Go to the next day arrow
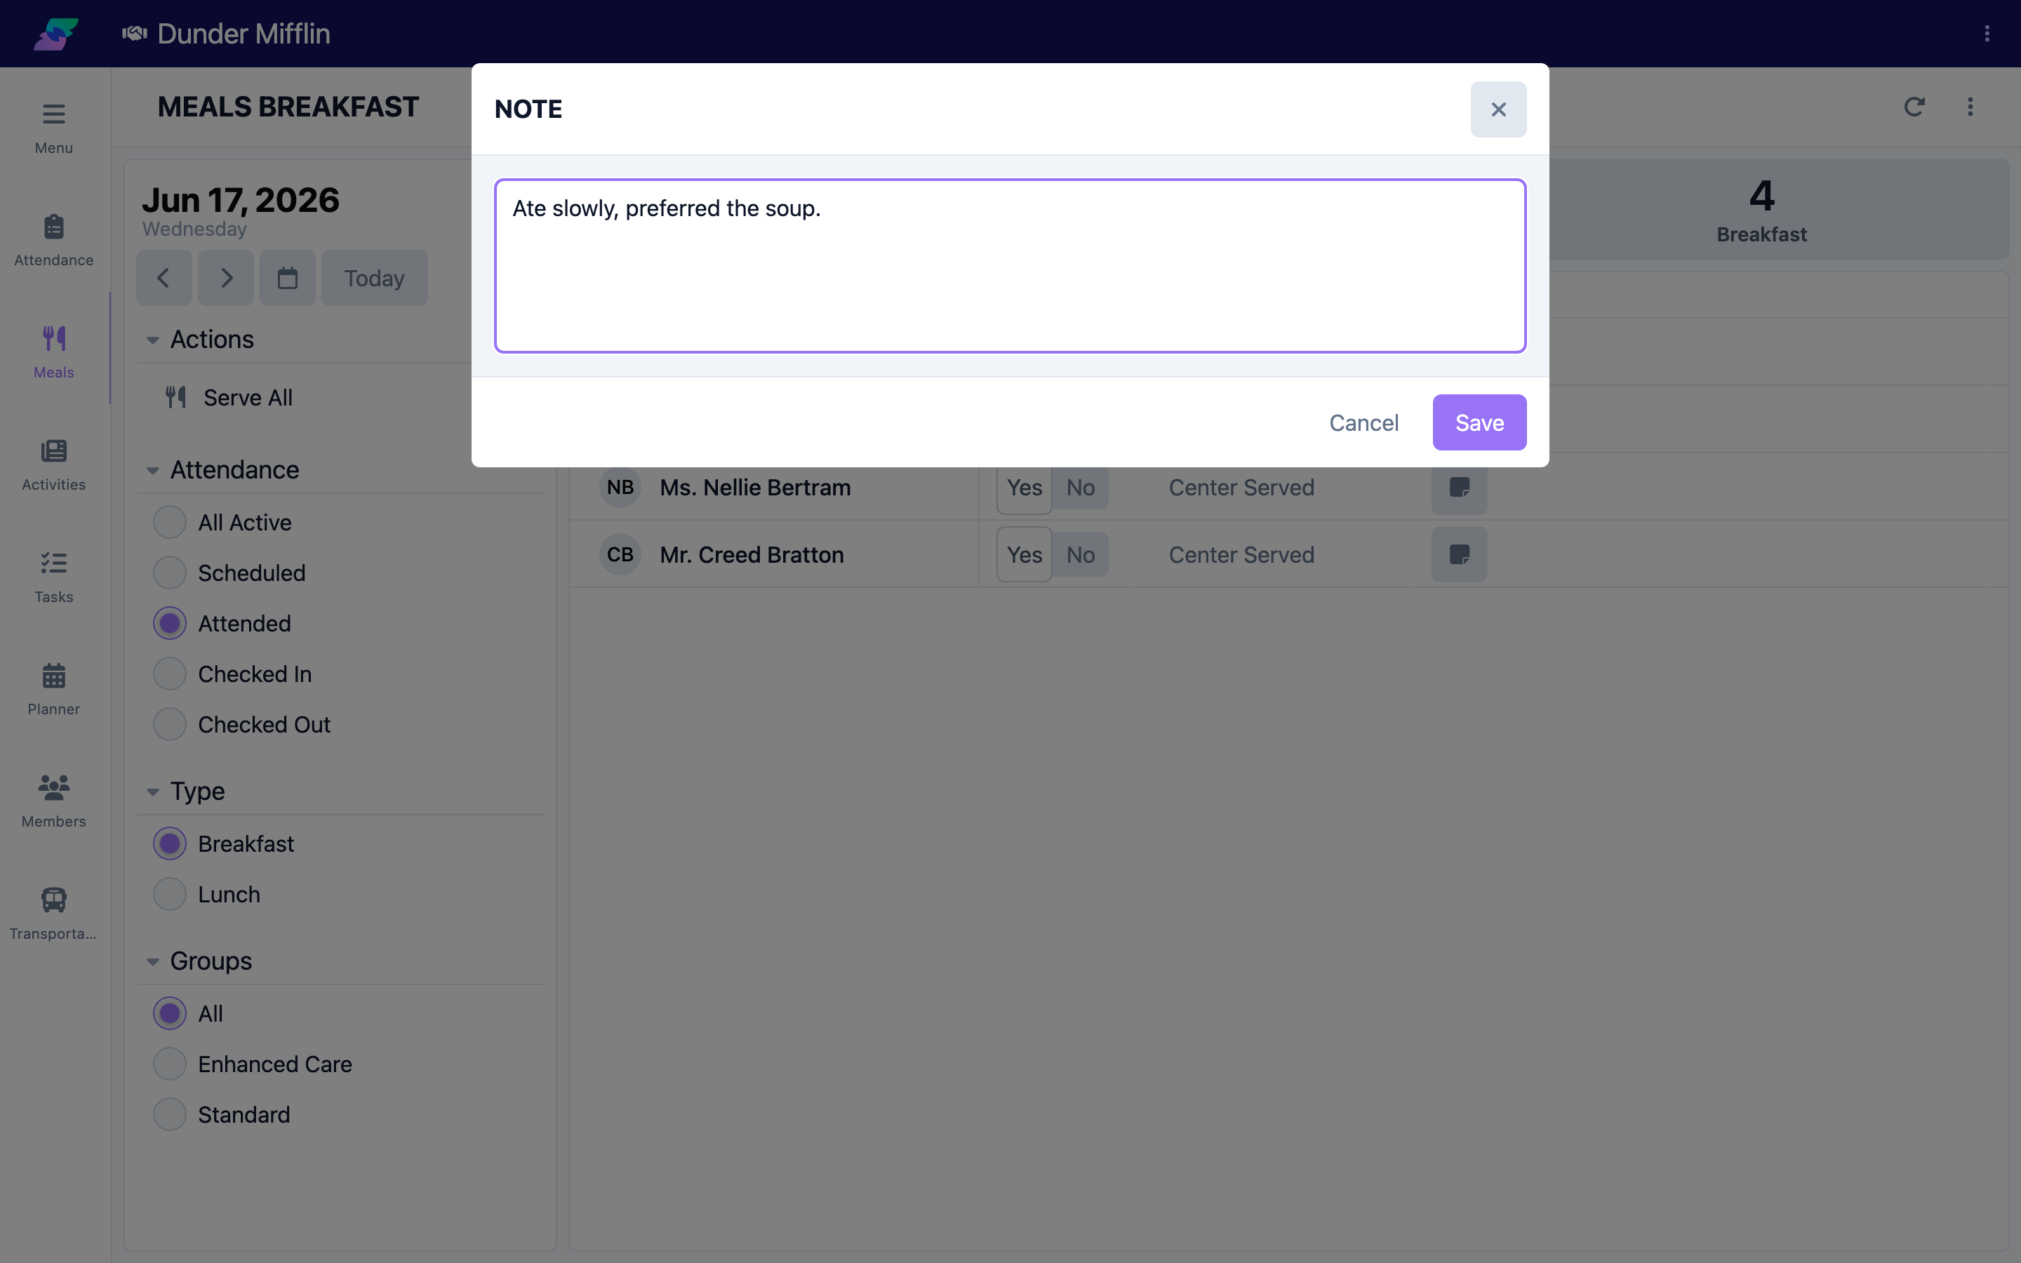 pyautogui.click(x=225, y=278)
